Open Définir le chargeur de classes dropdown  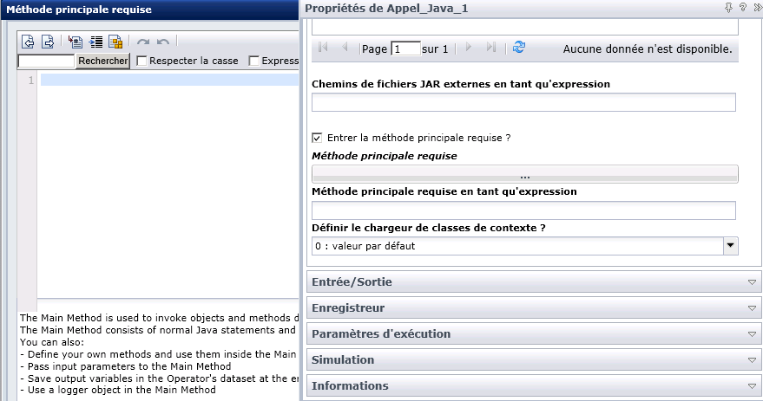[730, 246]
